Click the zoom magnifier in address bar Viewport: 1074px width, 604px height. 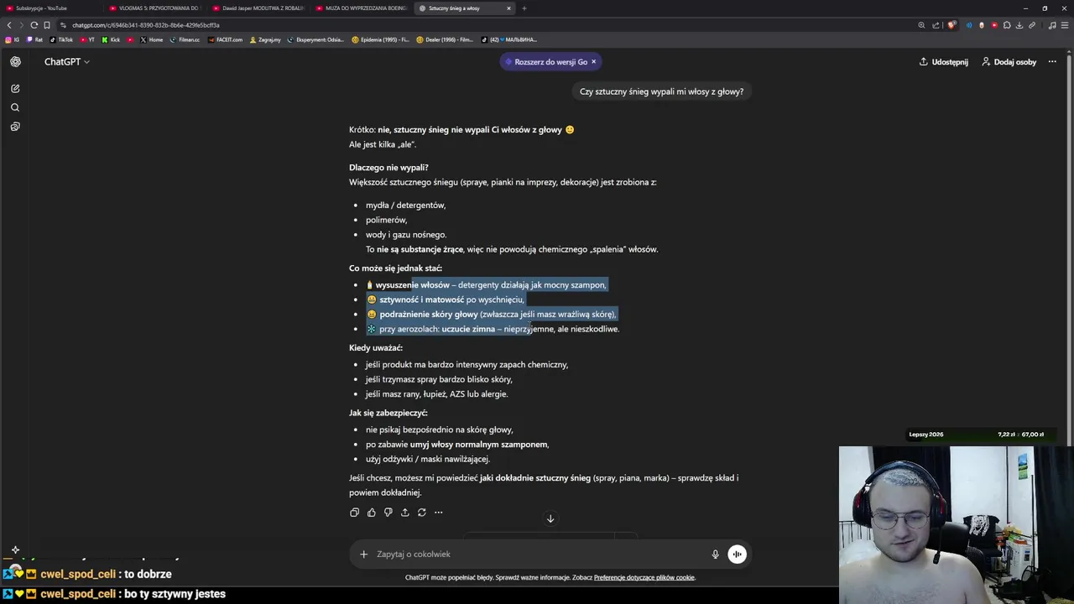(921, 25)
